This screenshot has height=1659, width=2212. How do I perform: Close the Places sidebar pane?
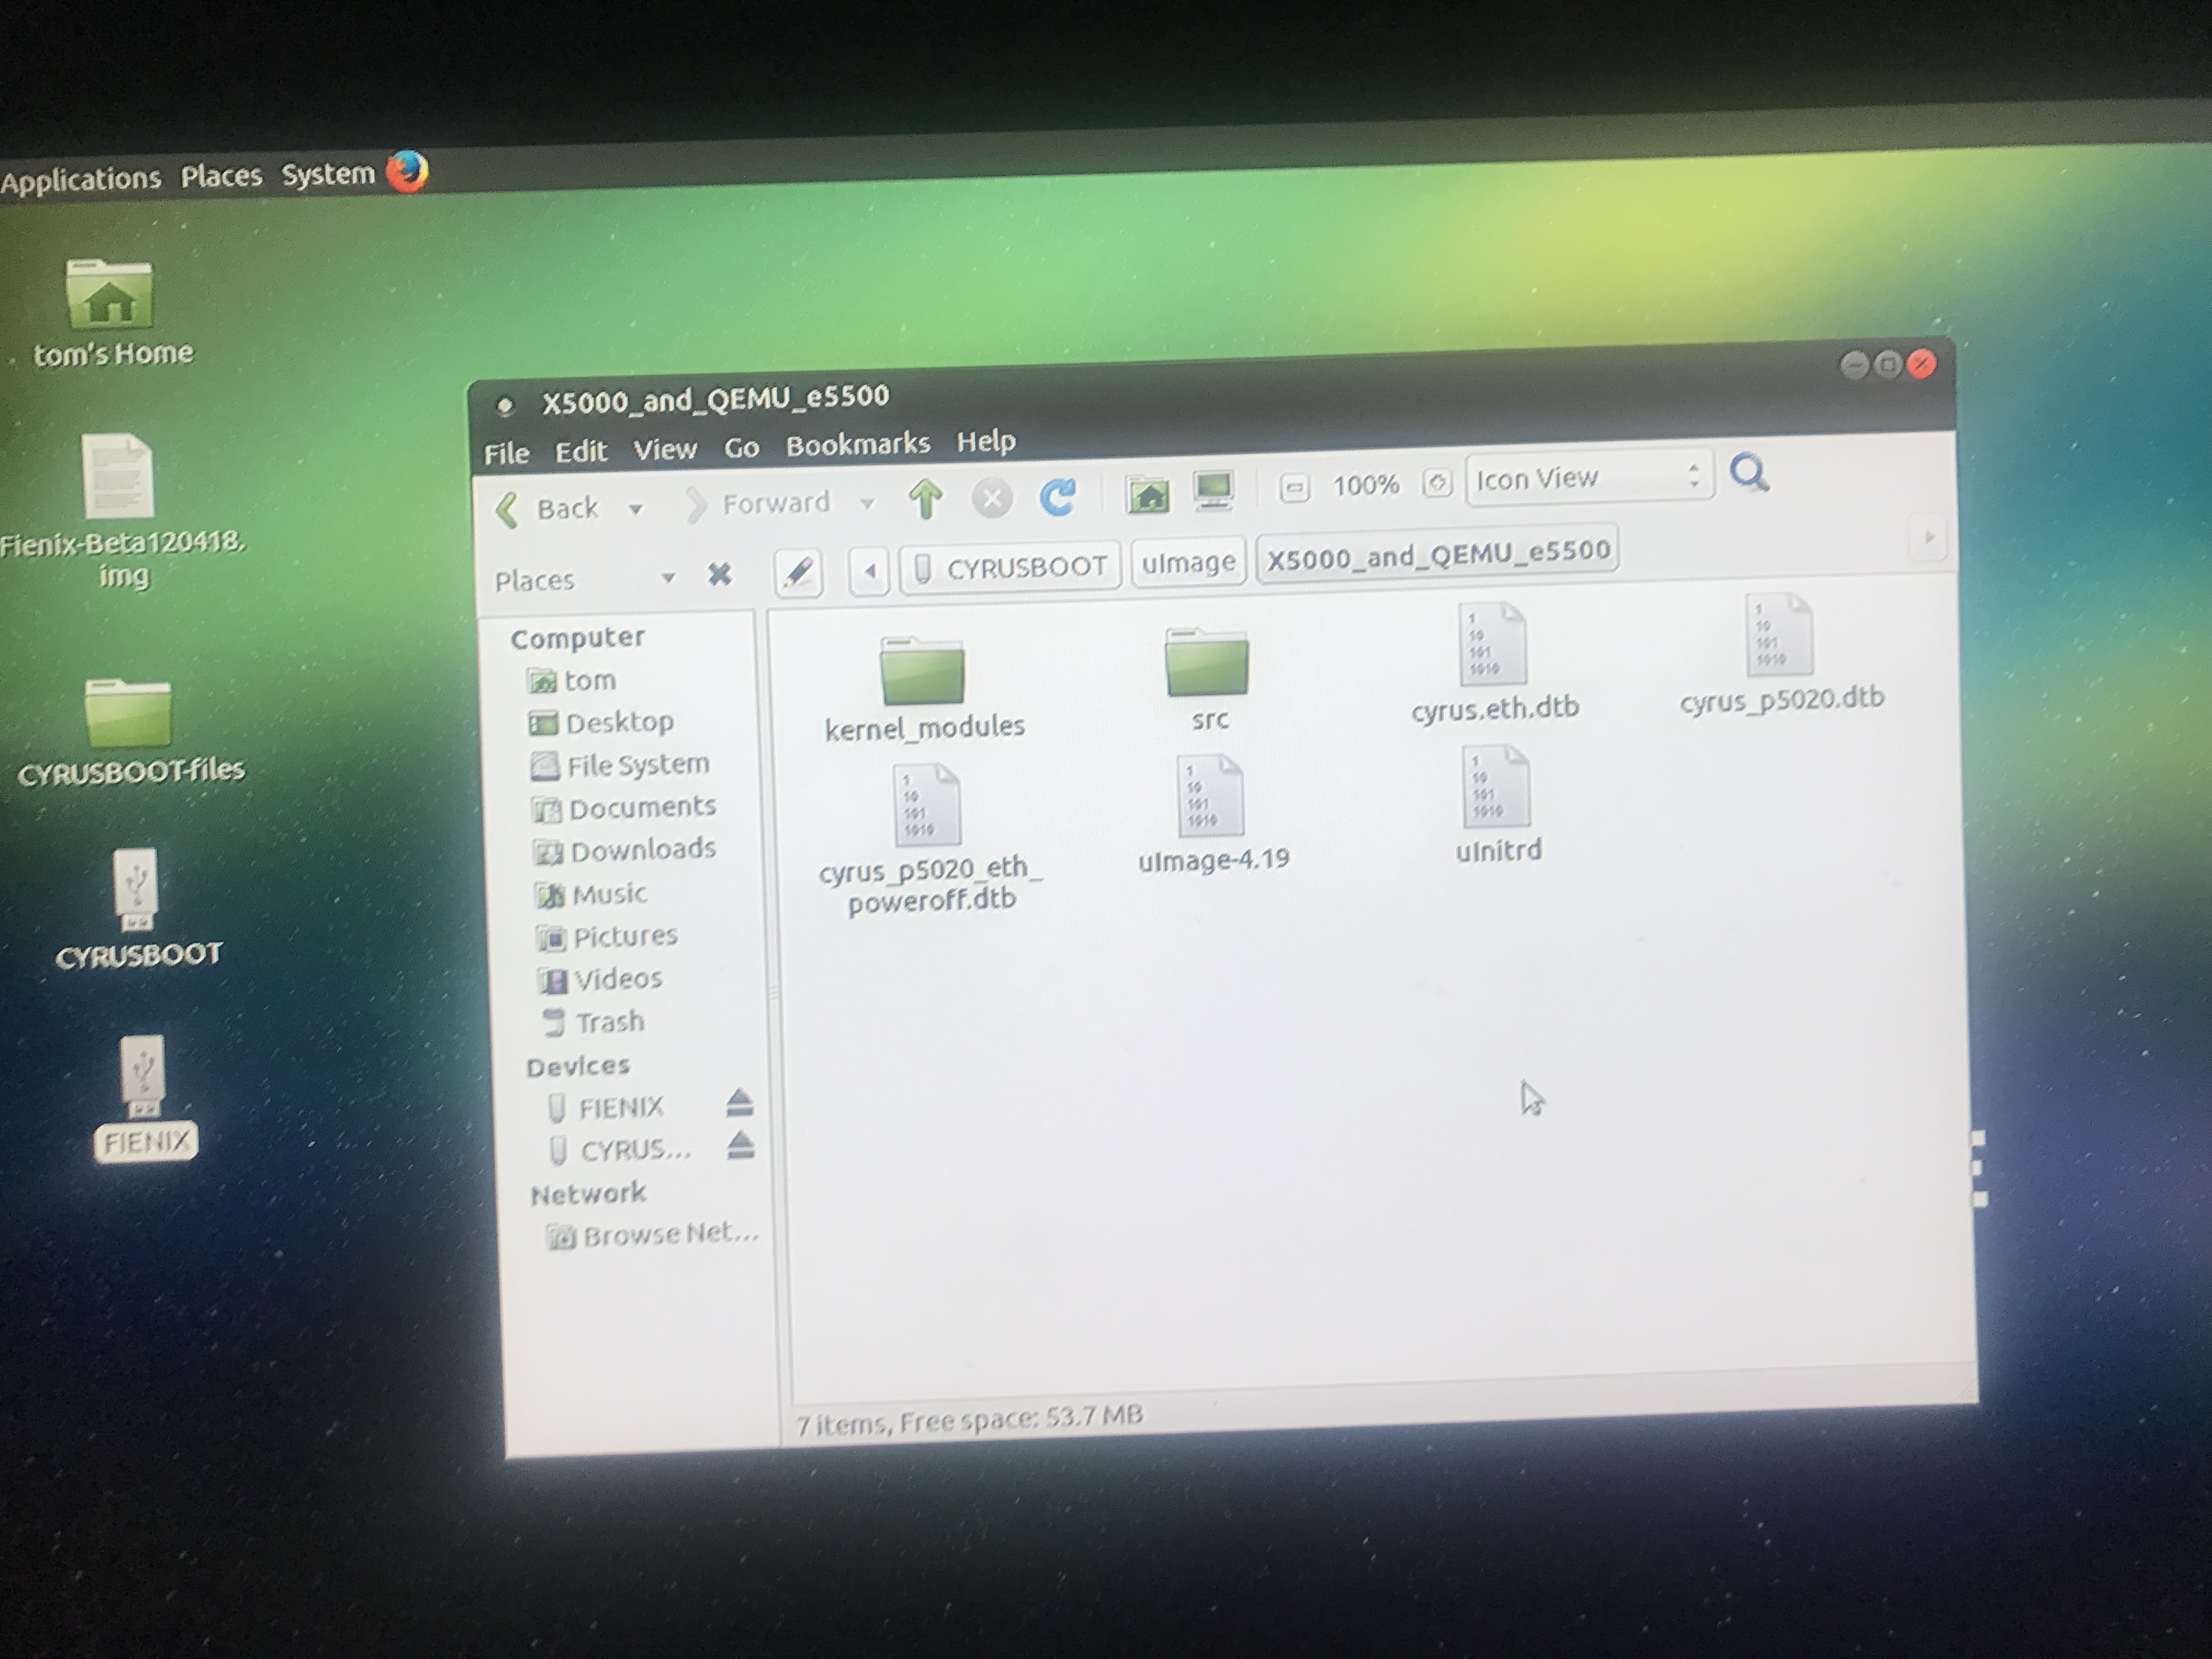pos(719,575)
